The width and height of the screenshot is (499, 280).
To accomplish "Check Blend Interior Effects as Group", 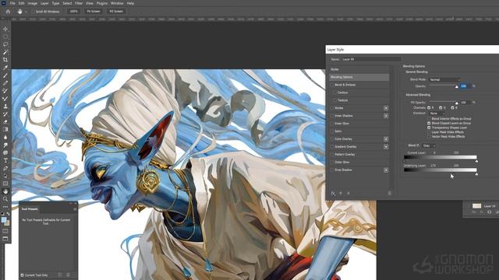I will tap(429, 119).
